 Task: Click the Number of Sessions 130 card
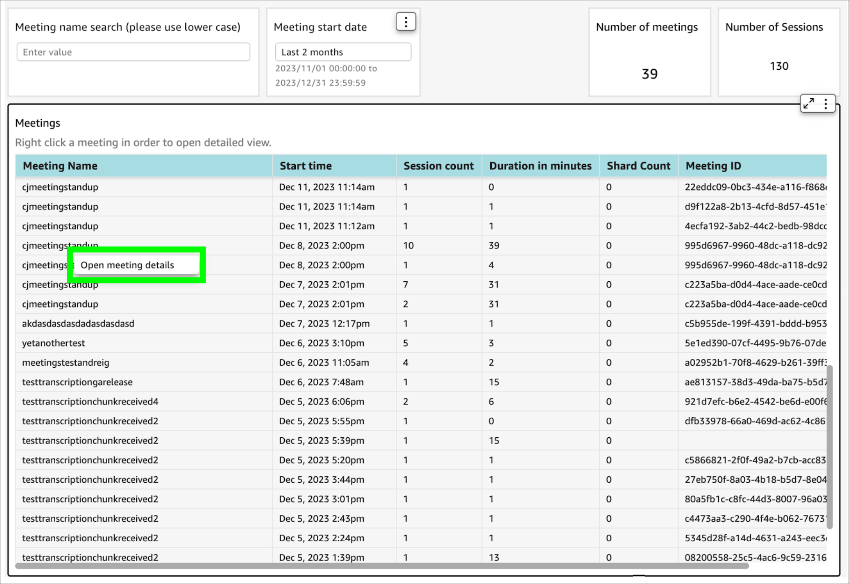pos(778,52)
